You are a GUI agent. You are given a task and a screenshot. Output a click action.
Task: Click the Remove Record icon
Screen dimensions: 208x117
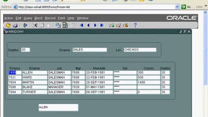(118, 25)
